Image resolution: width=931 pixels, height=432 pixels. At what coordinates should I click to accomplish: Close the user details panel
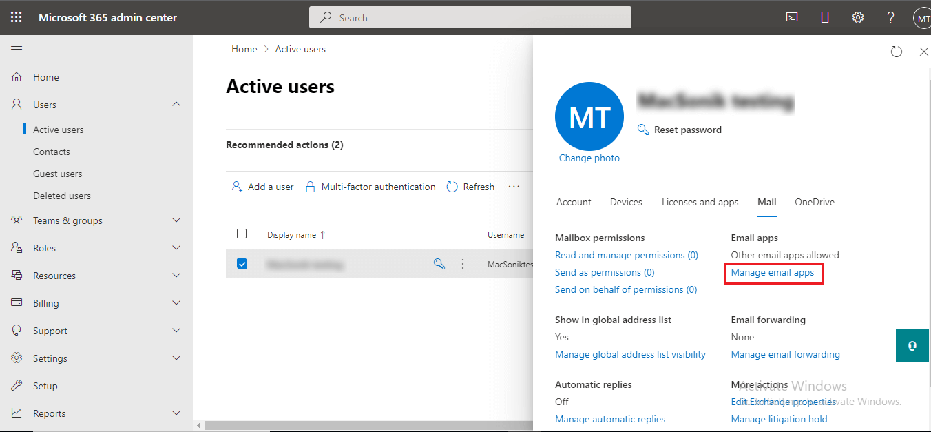[x=924, y=52]
